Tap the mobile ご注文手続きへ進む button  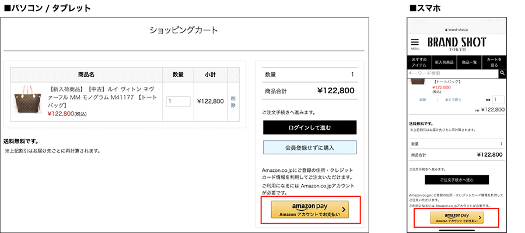[457, 179]
